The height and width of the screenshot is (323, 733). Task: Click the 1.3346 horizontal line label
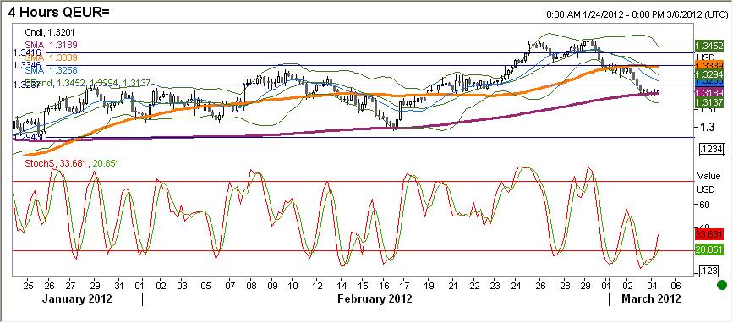tap(27, 65)
